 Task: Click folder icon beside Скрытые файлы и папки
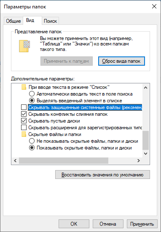click(24, 134)
